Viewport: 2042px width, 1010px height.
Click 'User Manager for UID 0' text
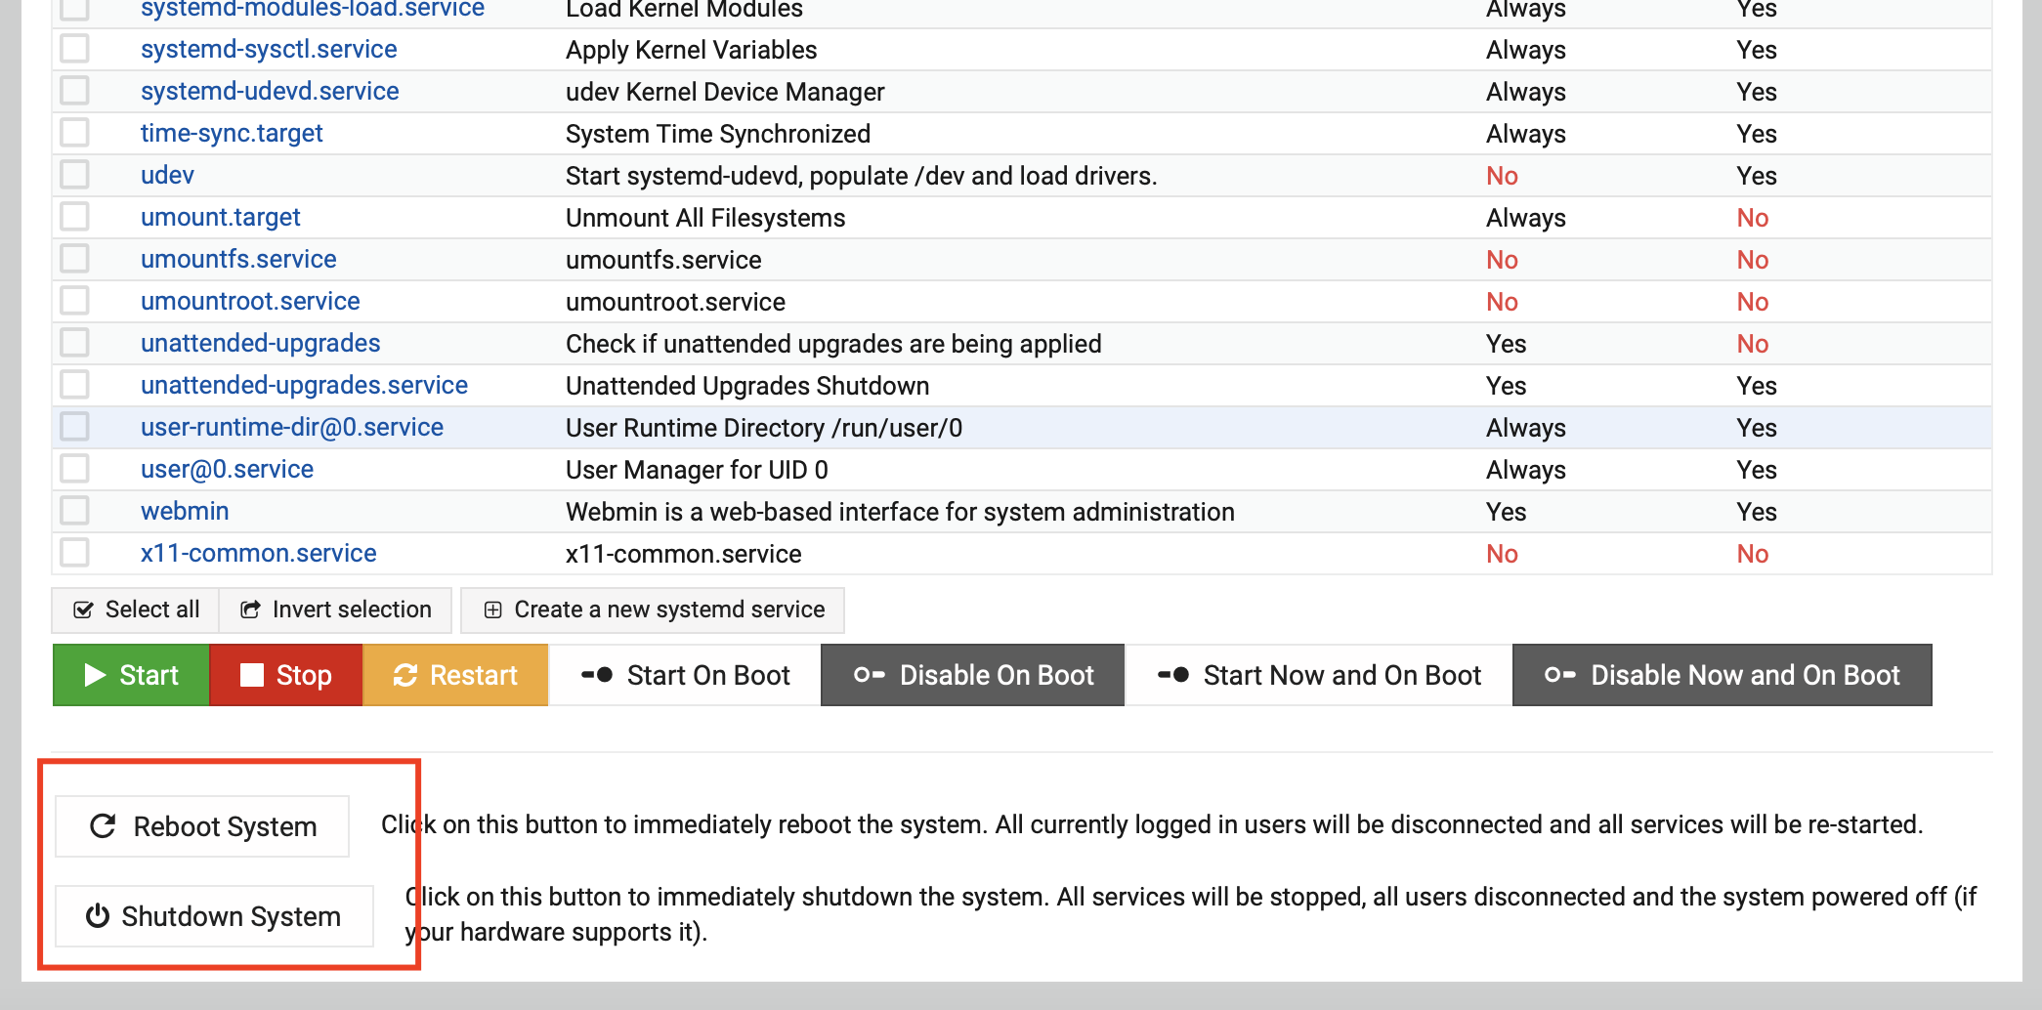(697, 470)
